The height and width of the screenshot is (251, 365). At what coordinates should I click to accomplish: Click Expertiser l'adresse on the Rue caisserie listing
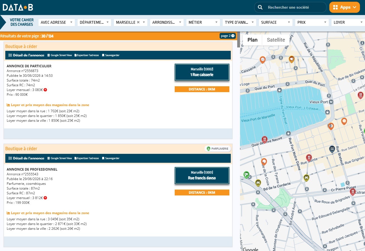87,55
